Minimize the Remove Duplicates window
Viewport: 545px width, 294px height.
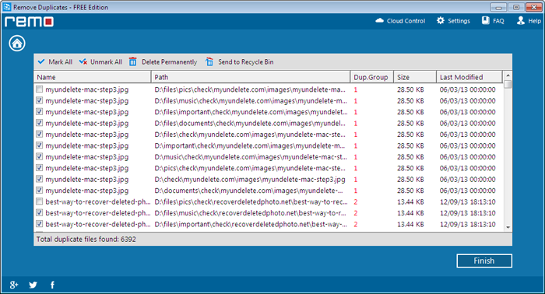coord(498,7)
